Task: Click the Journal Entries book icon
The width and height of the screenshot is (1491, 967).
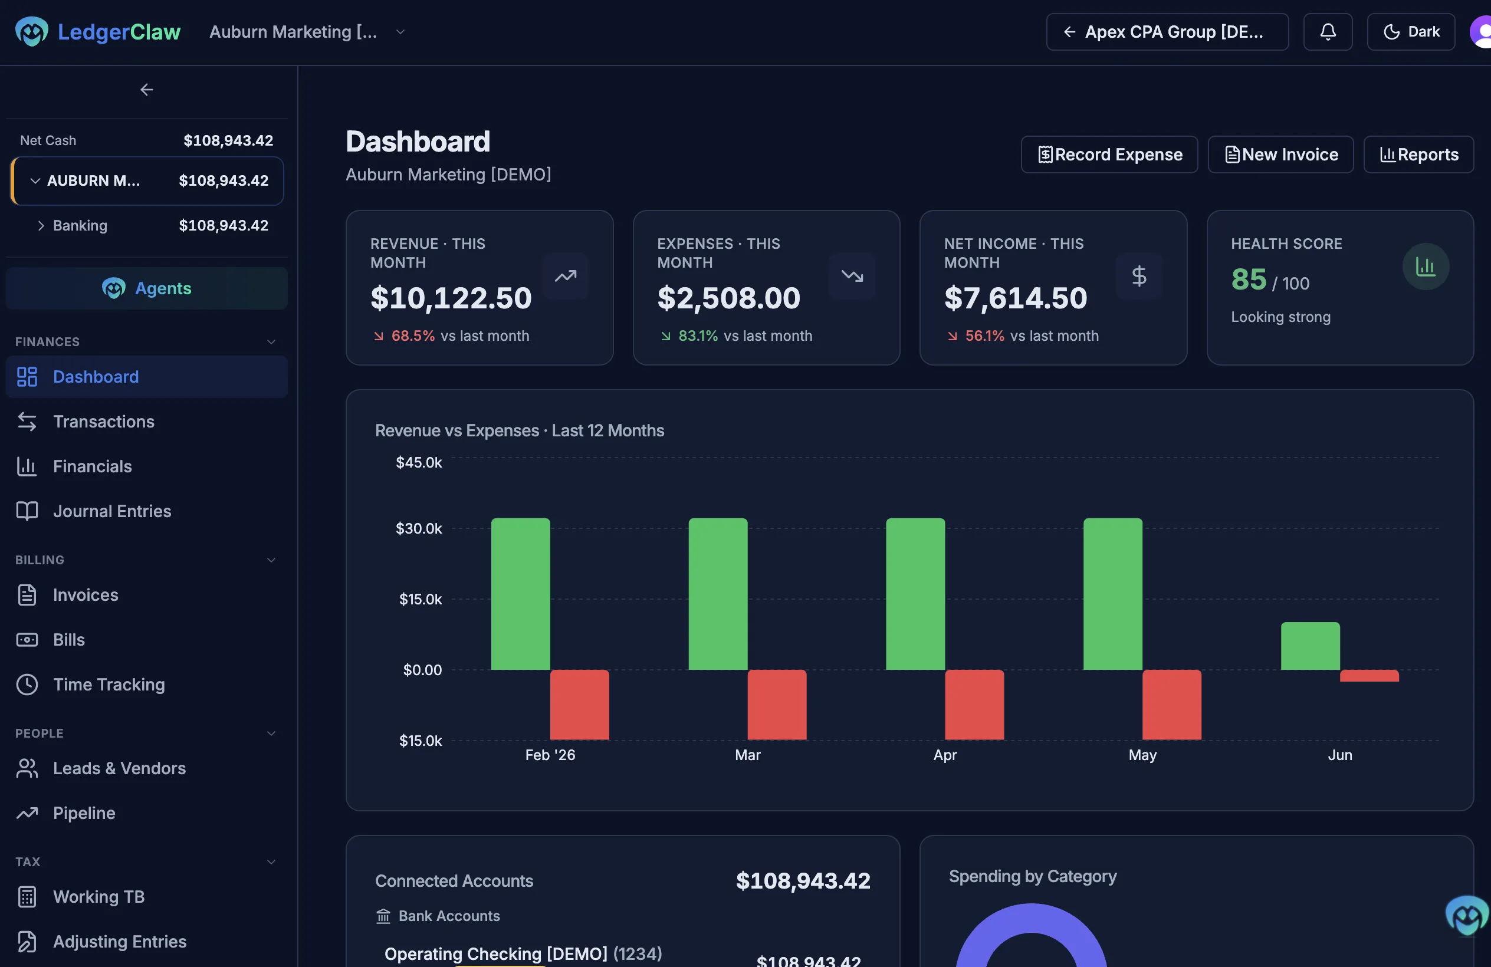Action: 27,511
